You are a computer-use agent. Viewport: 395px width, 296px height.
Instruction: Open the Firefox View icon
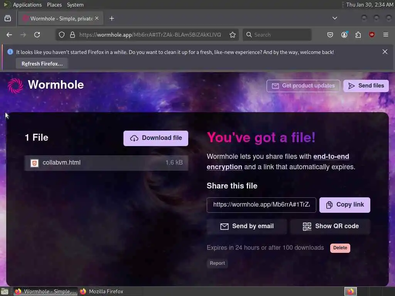point(8,18)
